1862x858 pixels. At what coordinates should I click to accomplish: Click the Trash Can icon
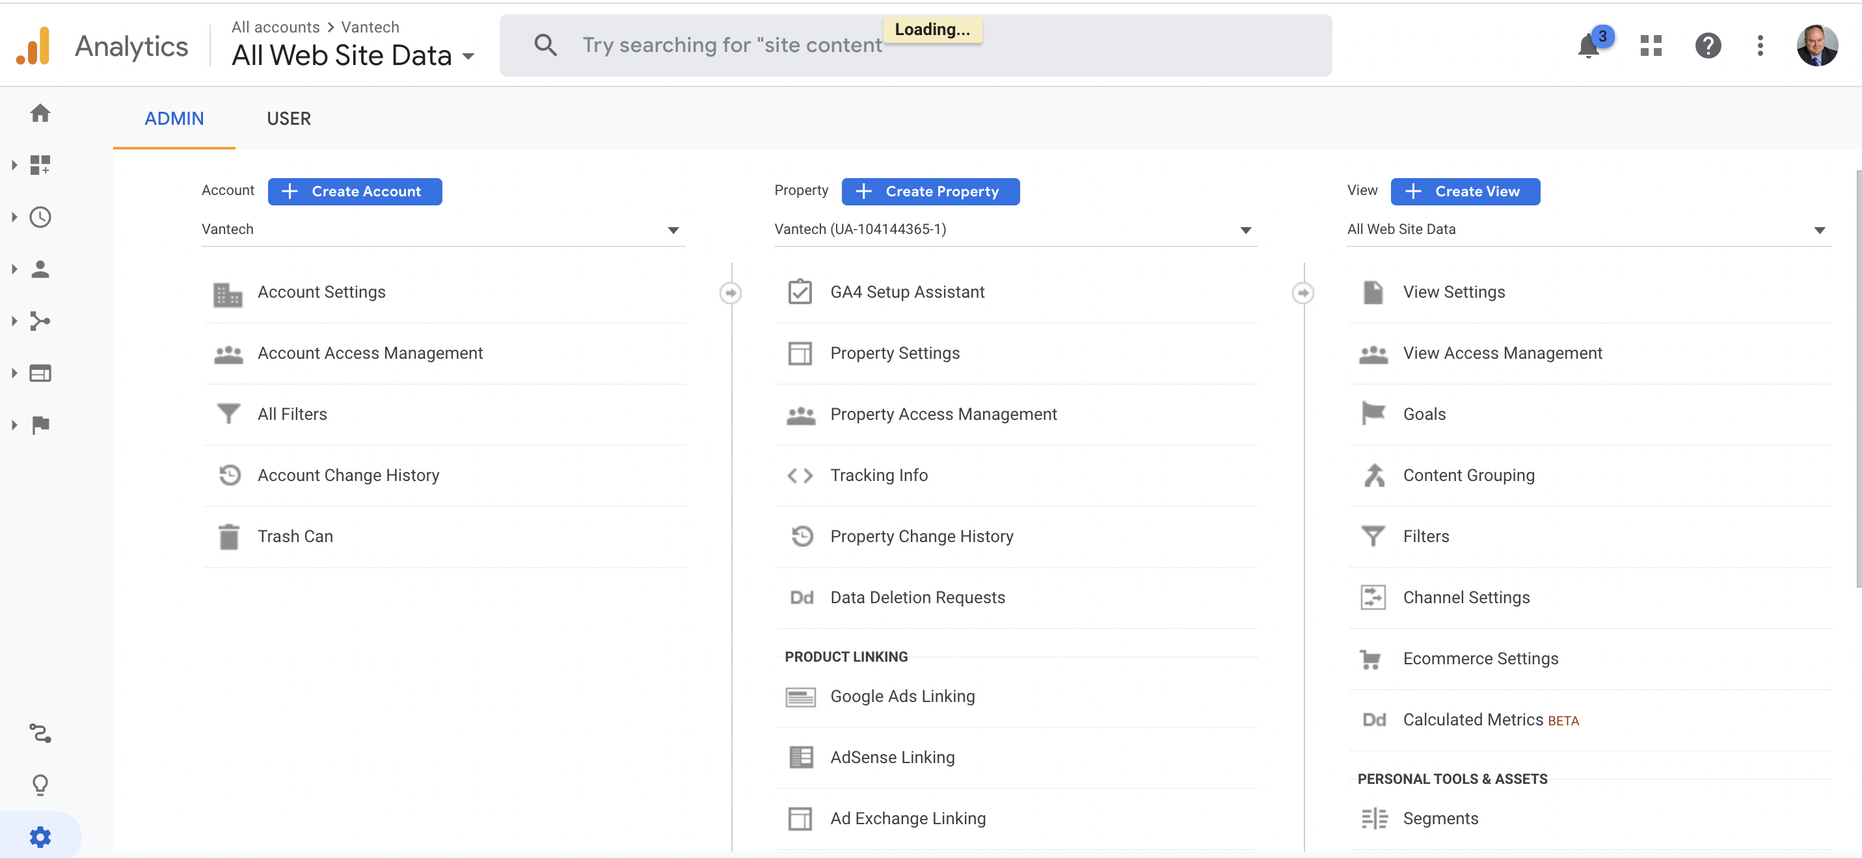point(228,537)
